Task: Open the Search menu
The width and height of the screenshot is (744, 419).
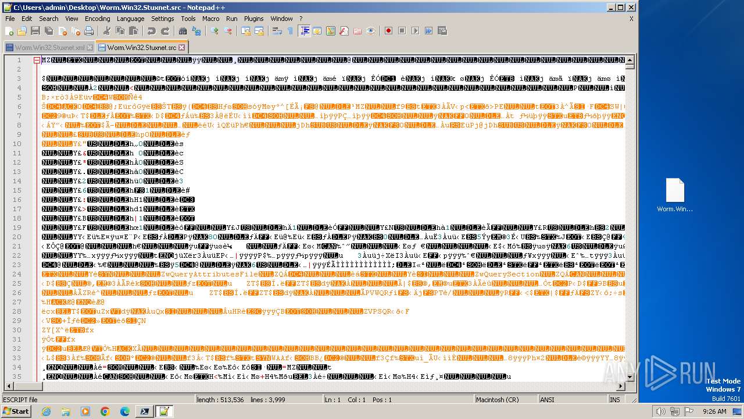Action: click(x=49, y=19)
